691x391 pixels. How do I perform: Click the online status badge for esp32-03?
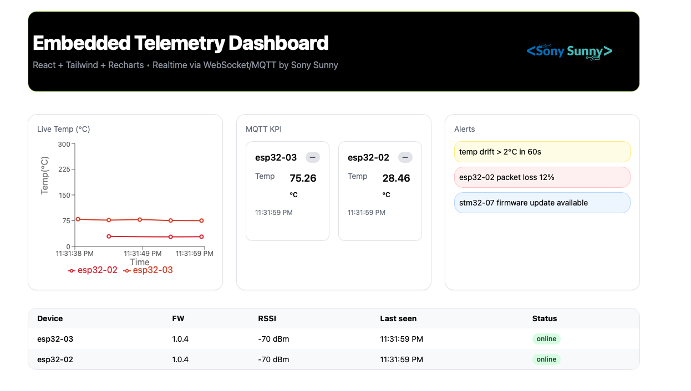546,338
